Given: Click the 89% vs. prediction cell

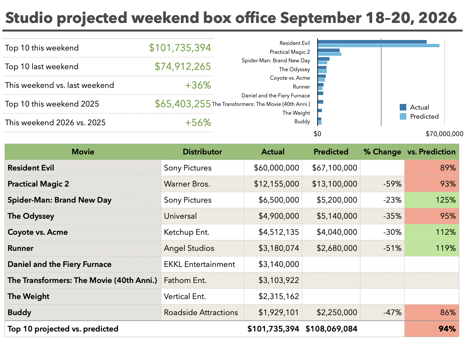Looking at the screenshot, I should (432, 168).
